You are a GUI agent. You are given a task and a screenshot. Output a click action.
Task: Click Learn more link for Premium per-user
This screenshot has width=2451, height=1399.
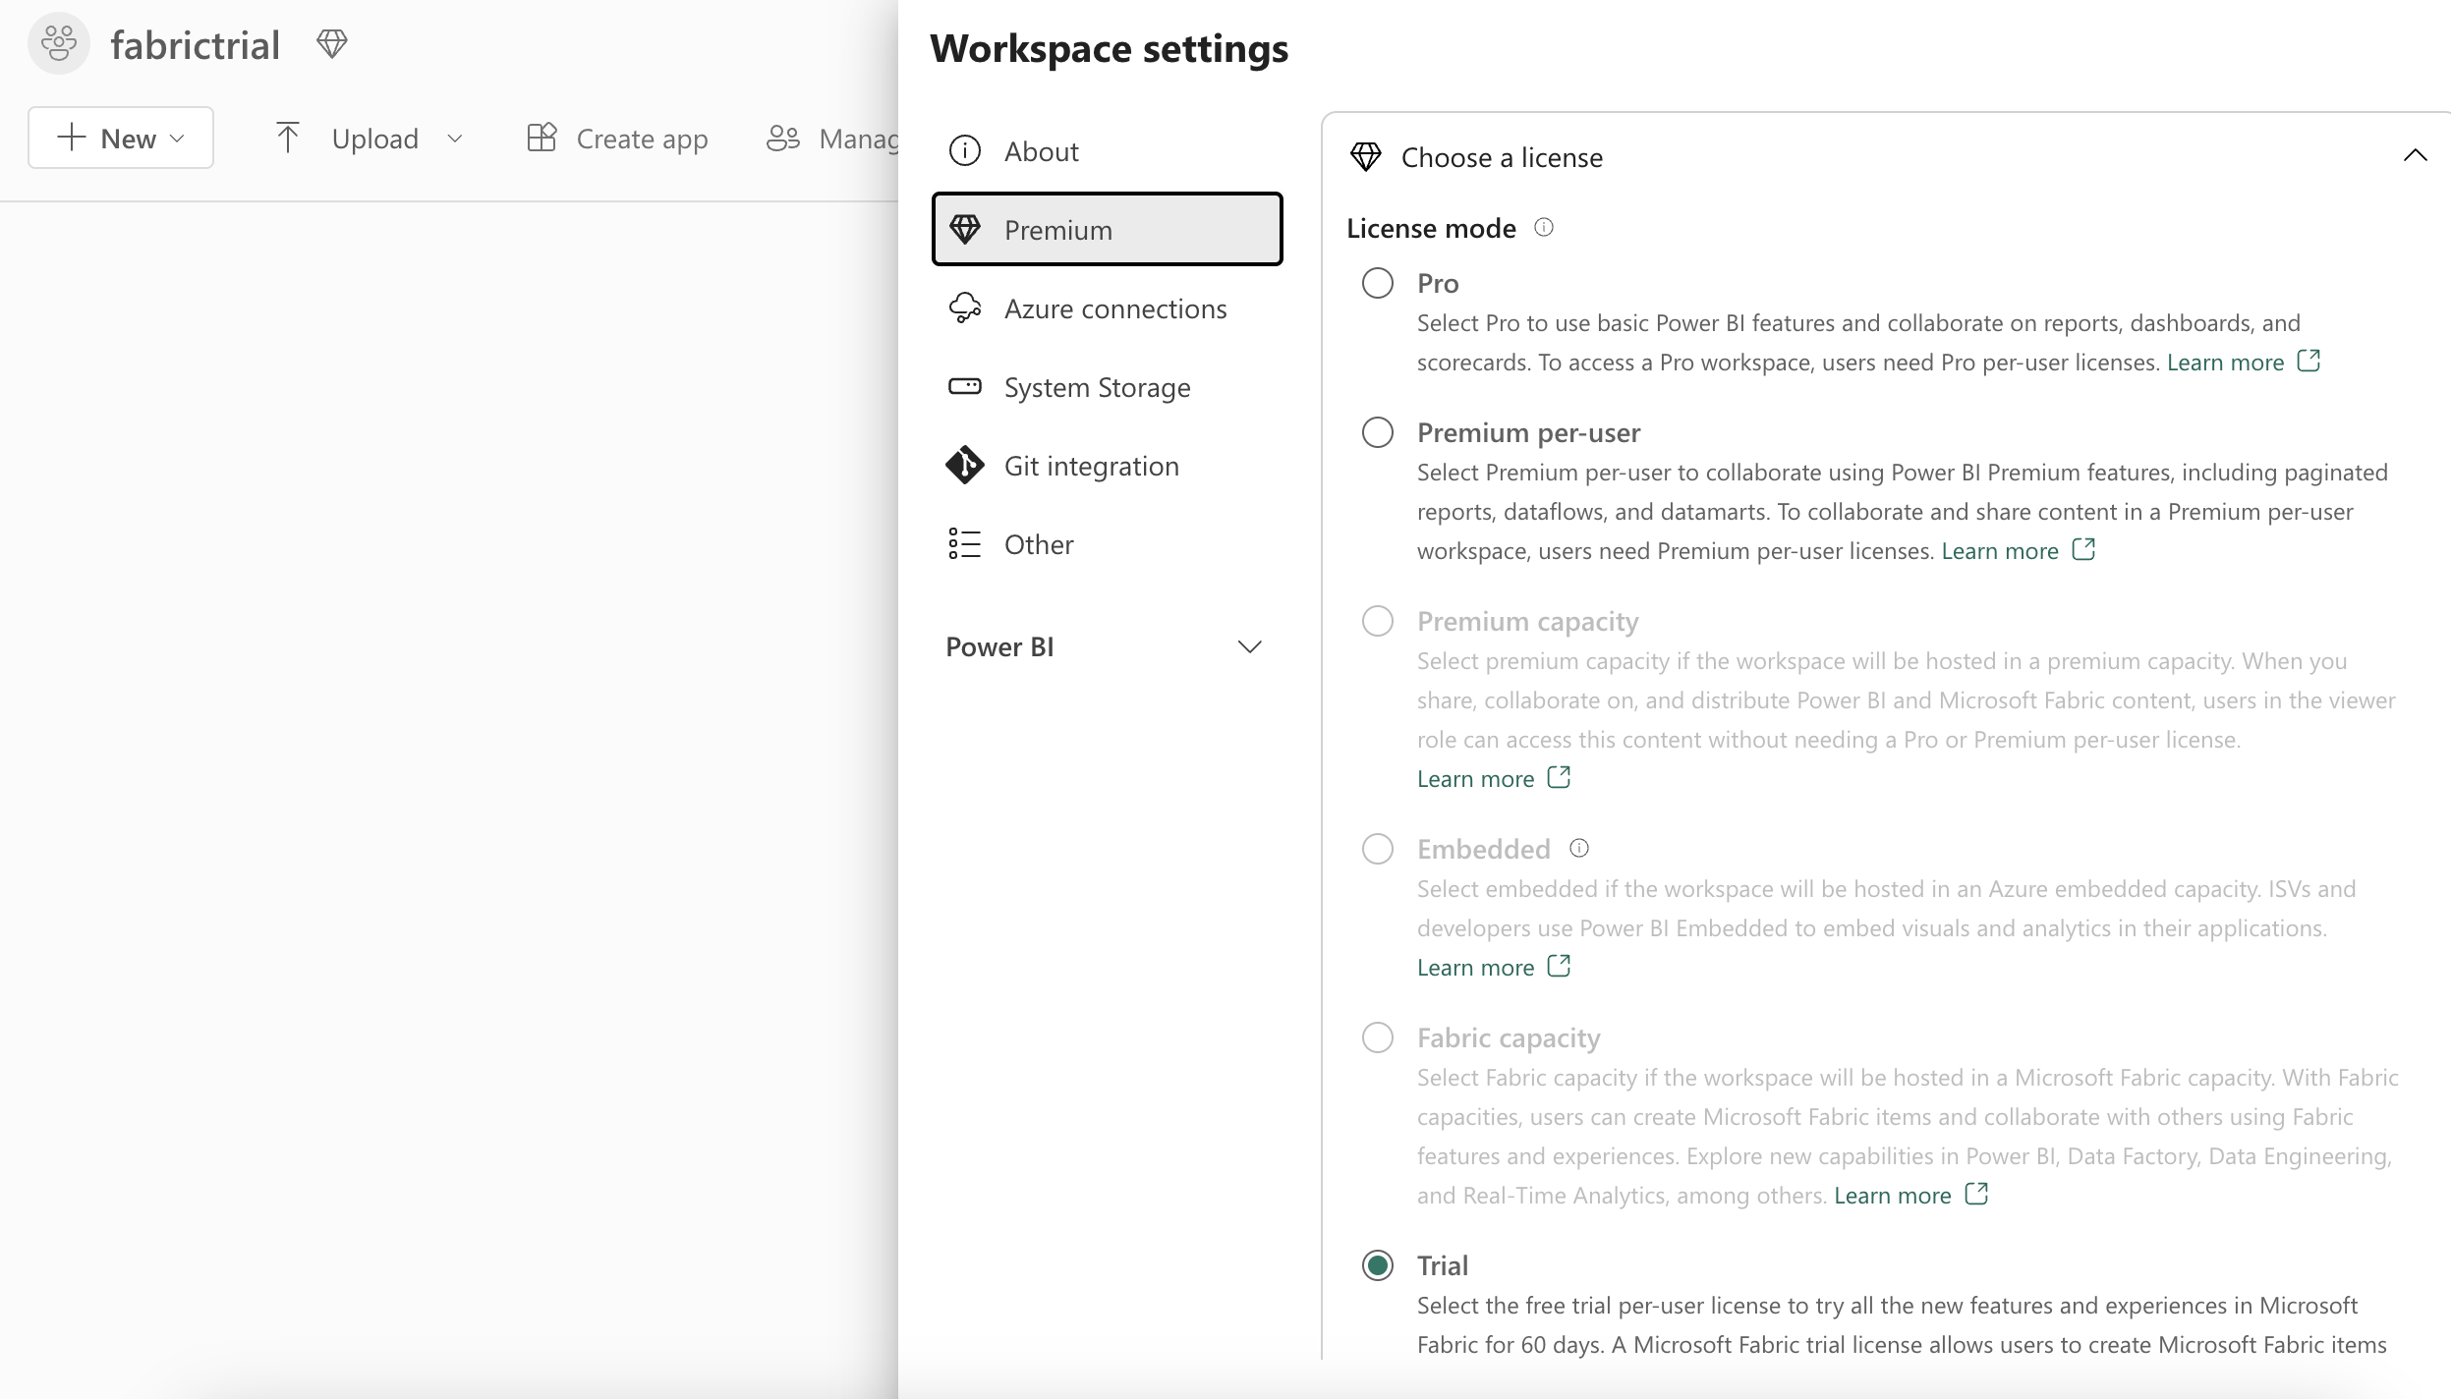[2000, 551]
